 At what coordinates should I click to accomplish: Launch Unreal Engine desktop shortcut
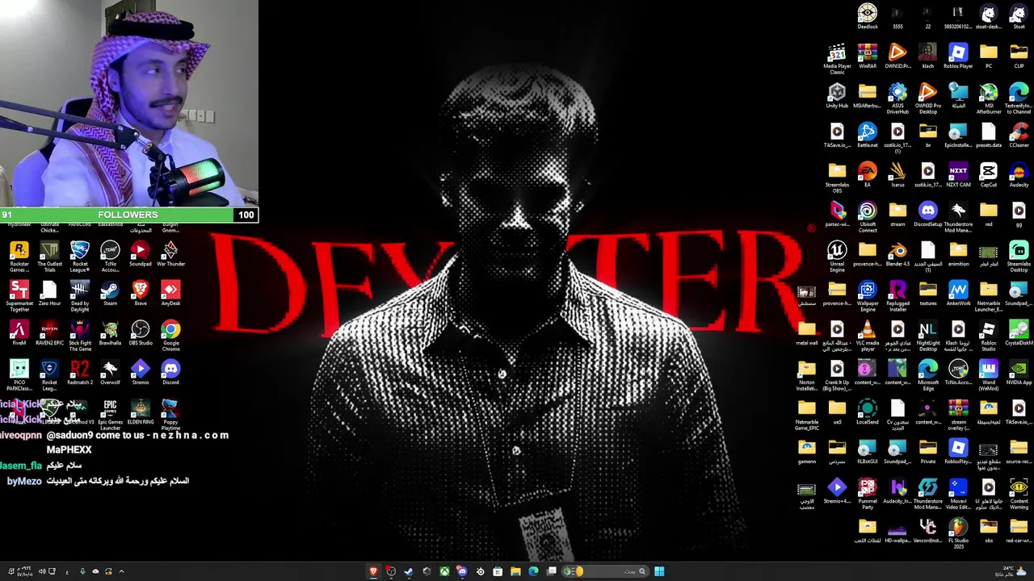pos(837,257)
